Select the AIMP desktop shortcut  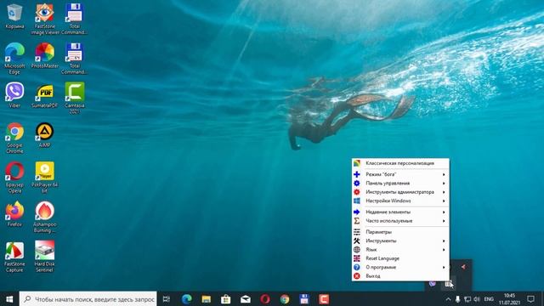point(44,135)
